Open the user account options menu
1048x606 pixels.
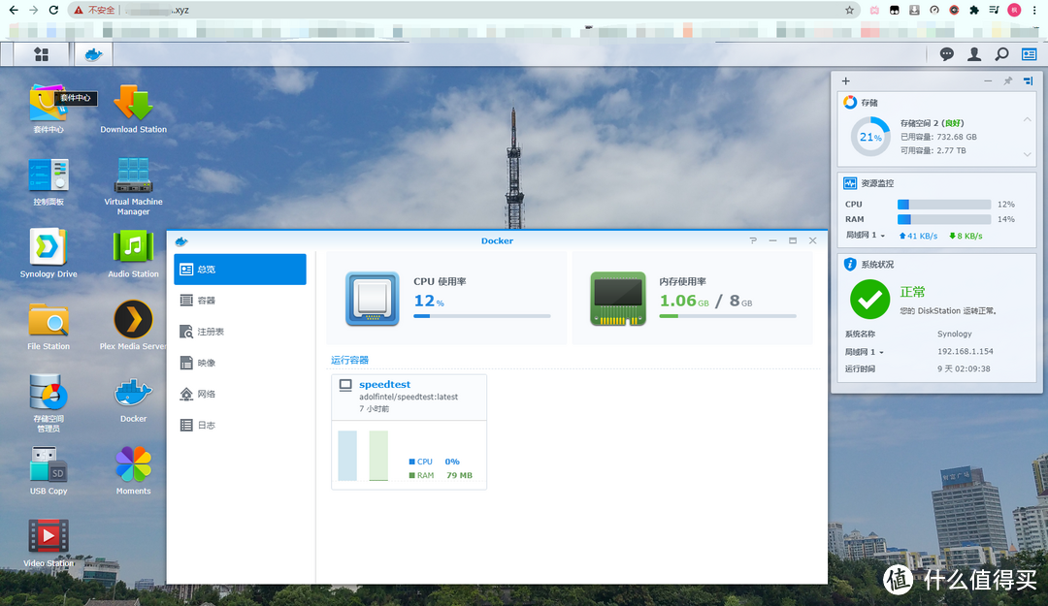974,54
